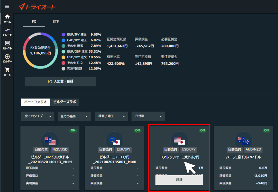This screenshot has width=278, height=192.
Task: Switch to the FX tab
Action: pos(34,22)
